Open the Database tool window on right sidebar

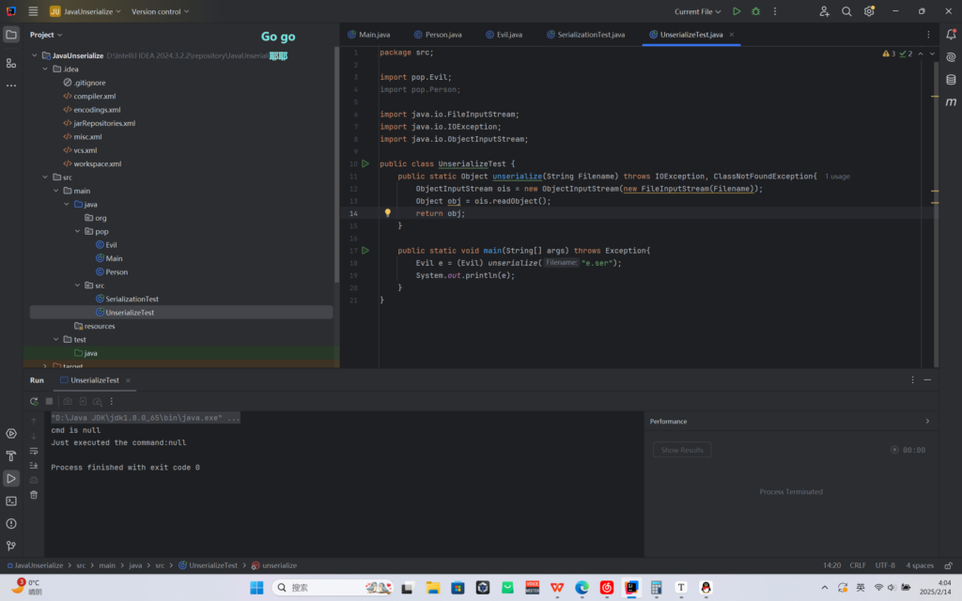[x=951, y=79]
